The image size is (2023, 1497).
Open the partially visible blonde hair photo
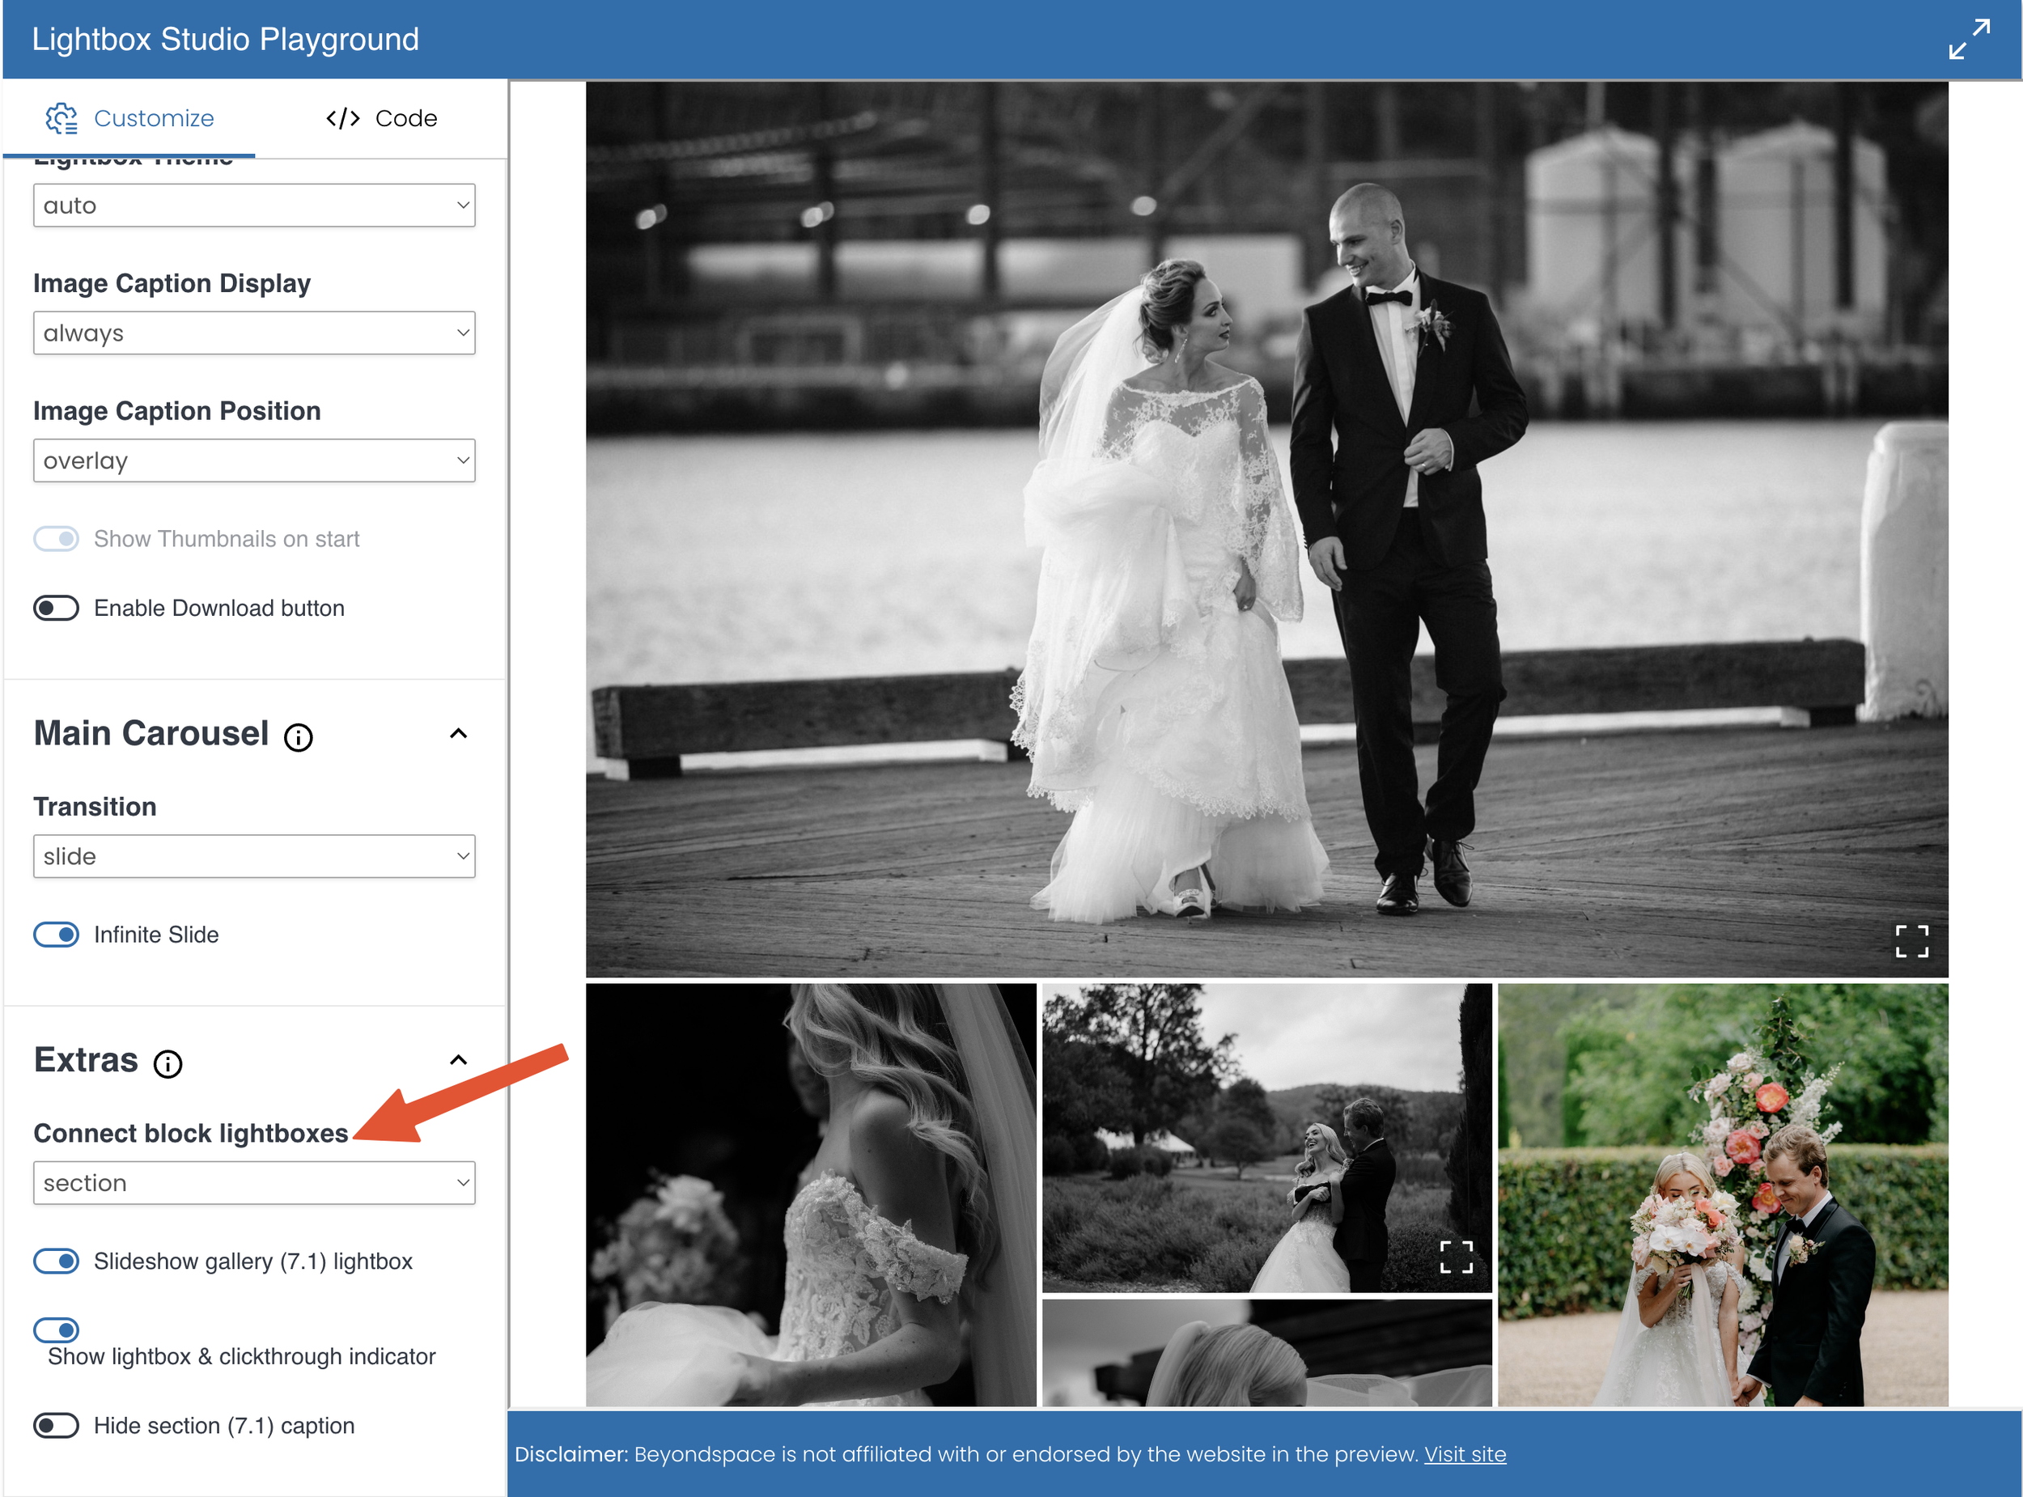[1266, 1352]
